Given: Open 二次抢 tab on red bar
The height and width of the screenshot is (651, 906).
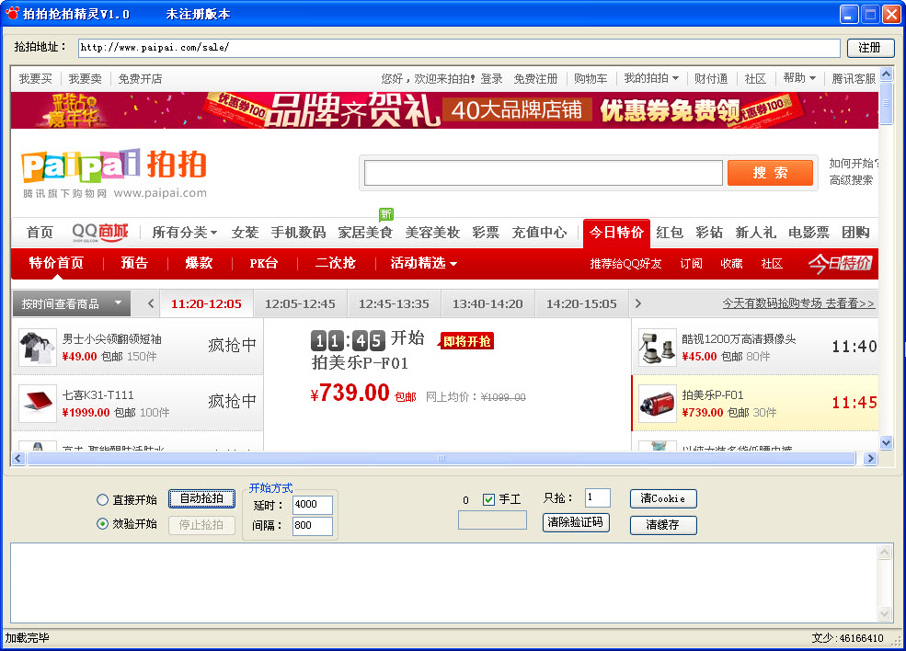Looking at the screenshot, I should coord(335,263).
